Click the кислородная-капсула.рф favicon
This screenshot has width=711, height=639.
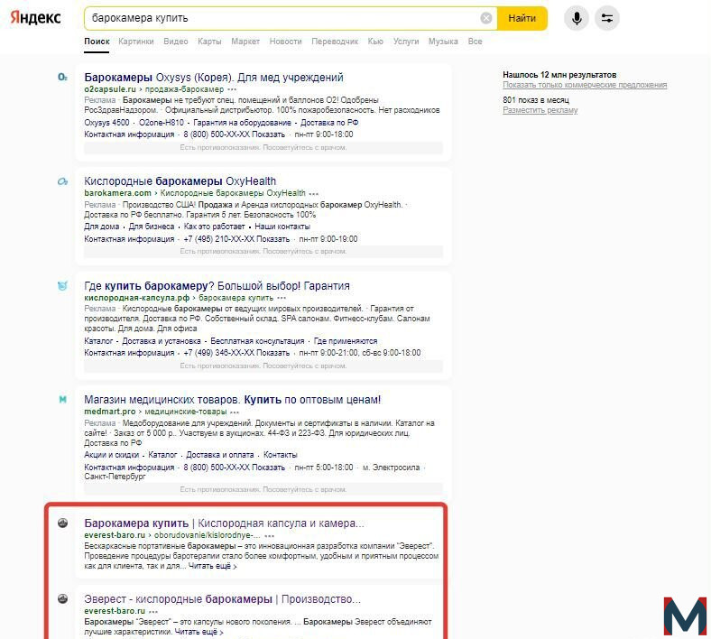tap(62, 286)
